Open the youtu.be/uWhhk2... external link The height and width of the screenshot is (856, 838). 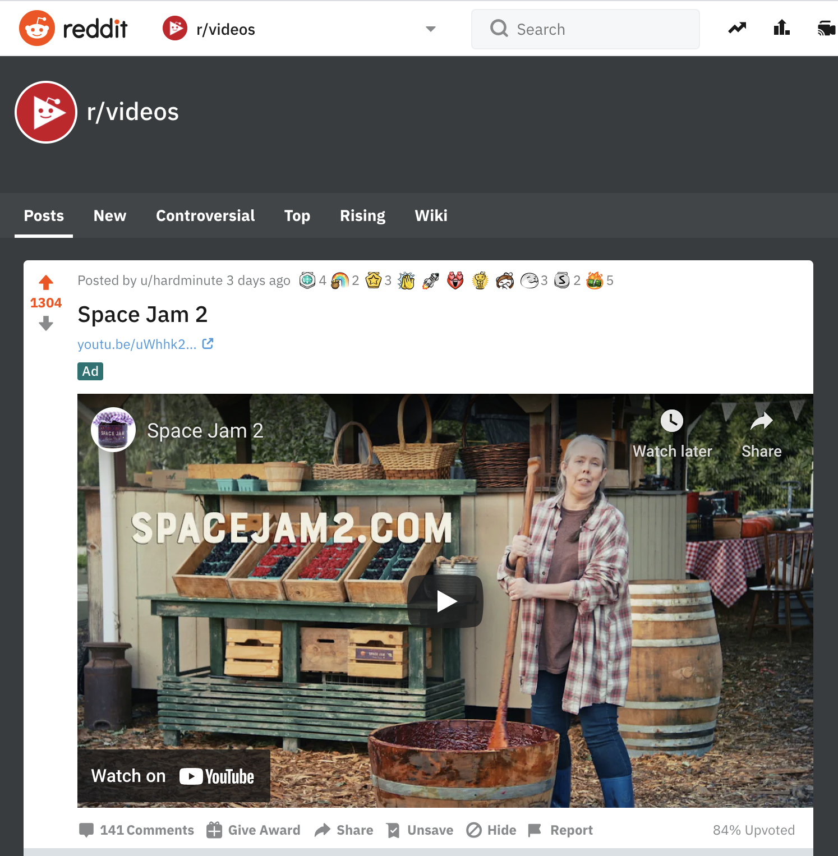(137, 344)
